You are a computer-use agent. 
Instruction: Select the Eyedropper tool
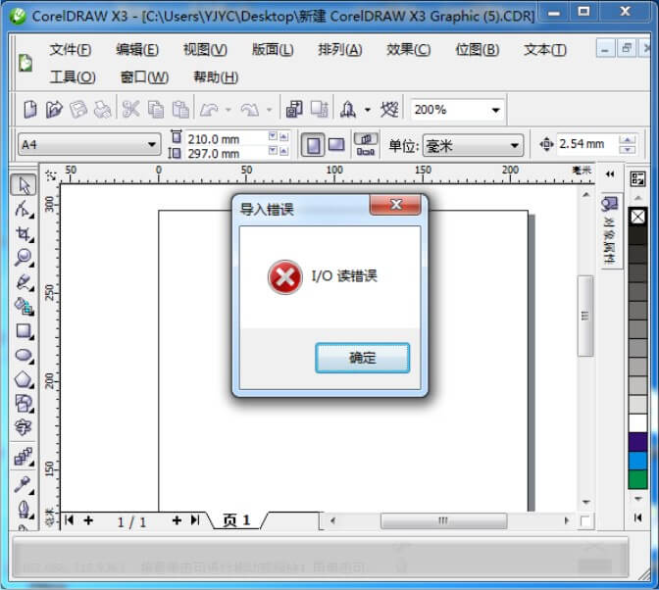[24, 484]
